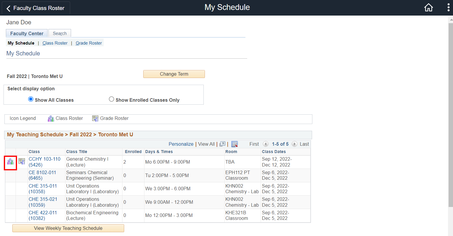
Task: Select Show All Classes radio button
Action: pos(31,99)
